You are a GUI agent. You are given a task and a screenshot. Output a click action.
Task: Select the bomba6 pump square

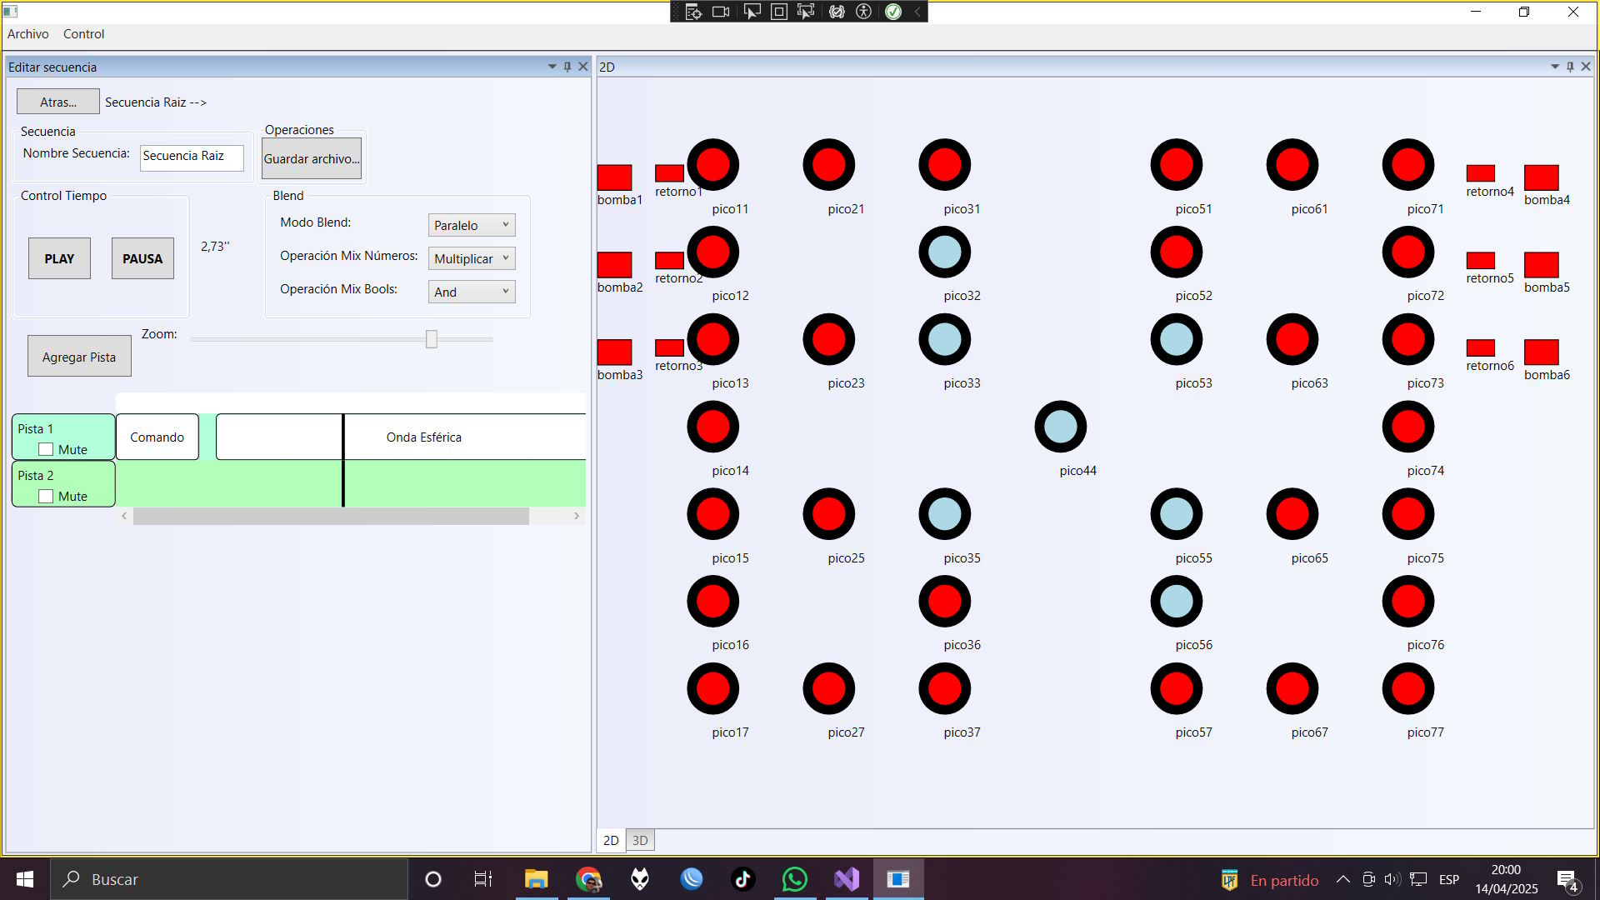[1541, 352]
